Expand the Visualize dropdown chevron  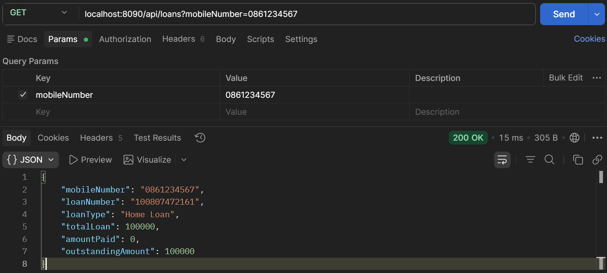coord(184,160)
